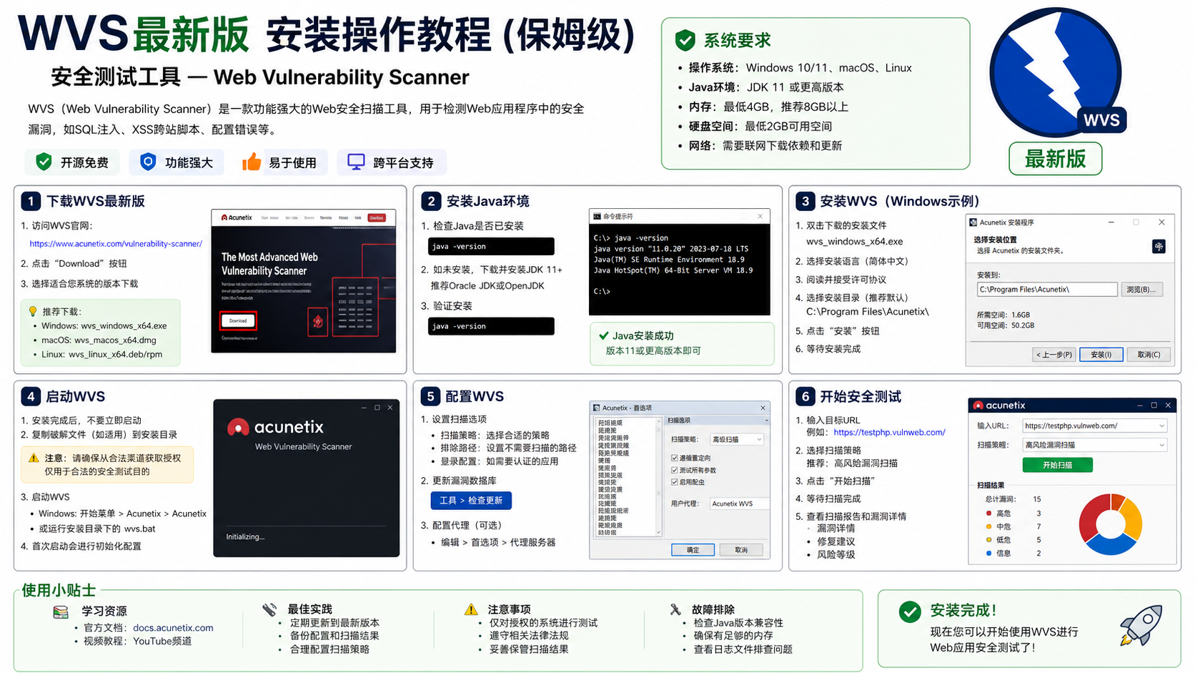Click the blue 信息 legend swatch
This screenshot has width=1195, height=673.
point(989,553)
